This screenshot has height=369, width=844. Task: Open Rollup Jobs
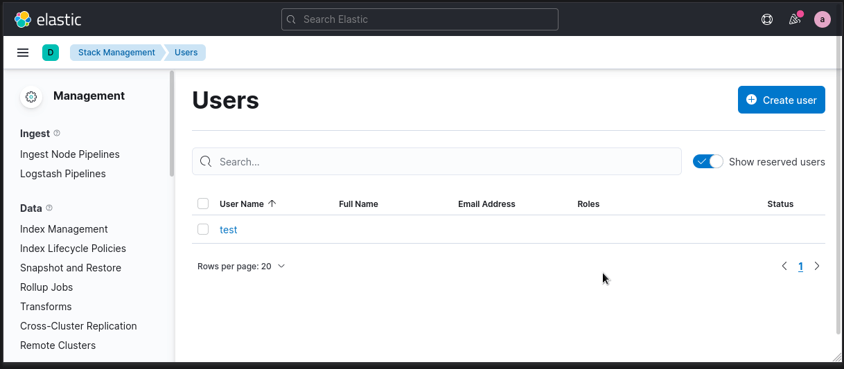click(x=46, y=287)
